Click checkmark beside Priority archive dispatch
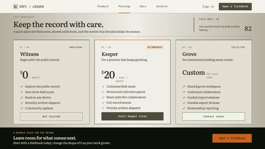 [103, 108]
